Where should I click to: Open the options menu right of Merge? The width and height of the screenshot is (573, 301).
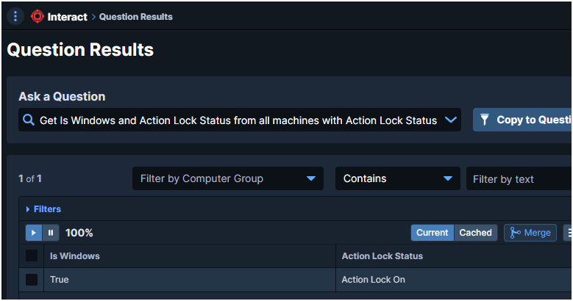coord(569,233)
